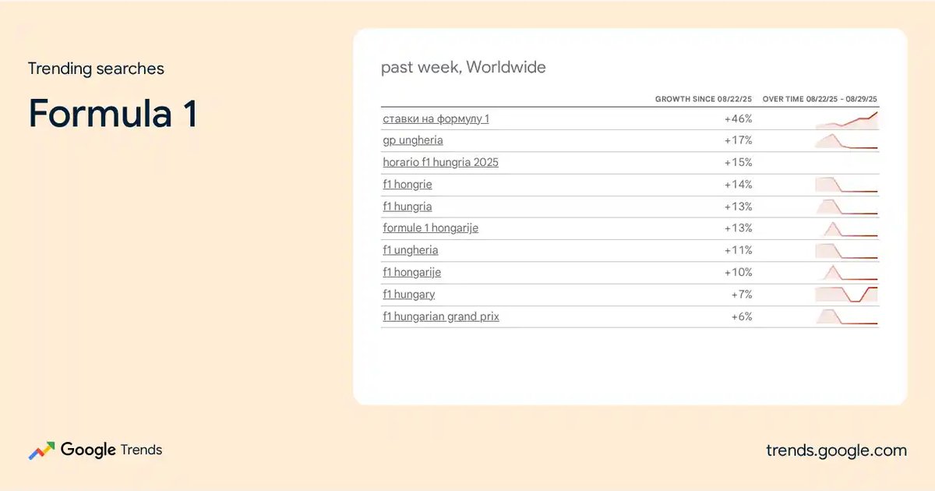Click the Google Trends arrow logo icon
Image resolution: width=935 pixels, height=491 pixels.
click(x=41, y=450)
